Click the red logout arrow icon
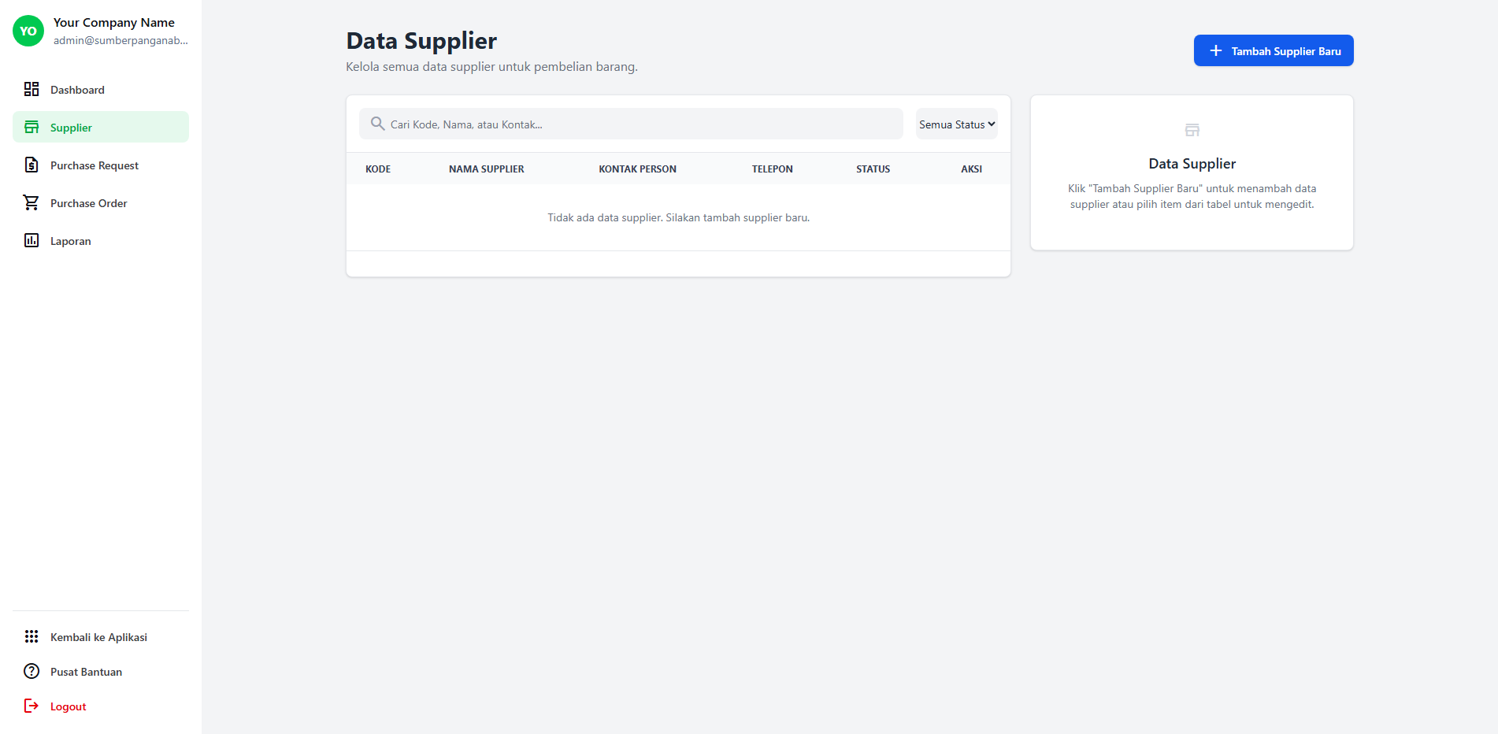1498x734 pixels. coord(32,706)
